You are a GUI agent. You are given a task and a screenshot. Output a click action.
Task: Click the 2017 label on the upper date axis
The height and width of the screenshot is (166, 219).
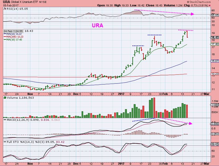tap(121, 94)
